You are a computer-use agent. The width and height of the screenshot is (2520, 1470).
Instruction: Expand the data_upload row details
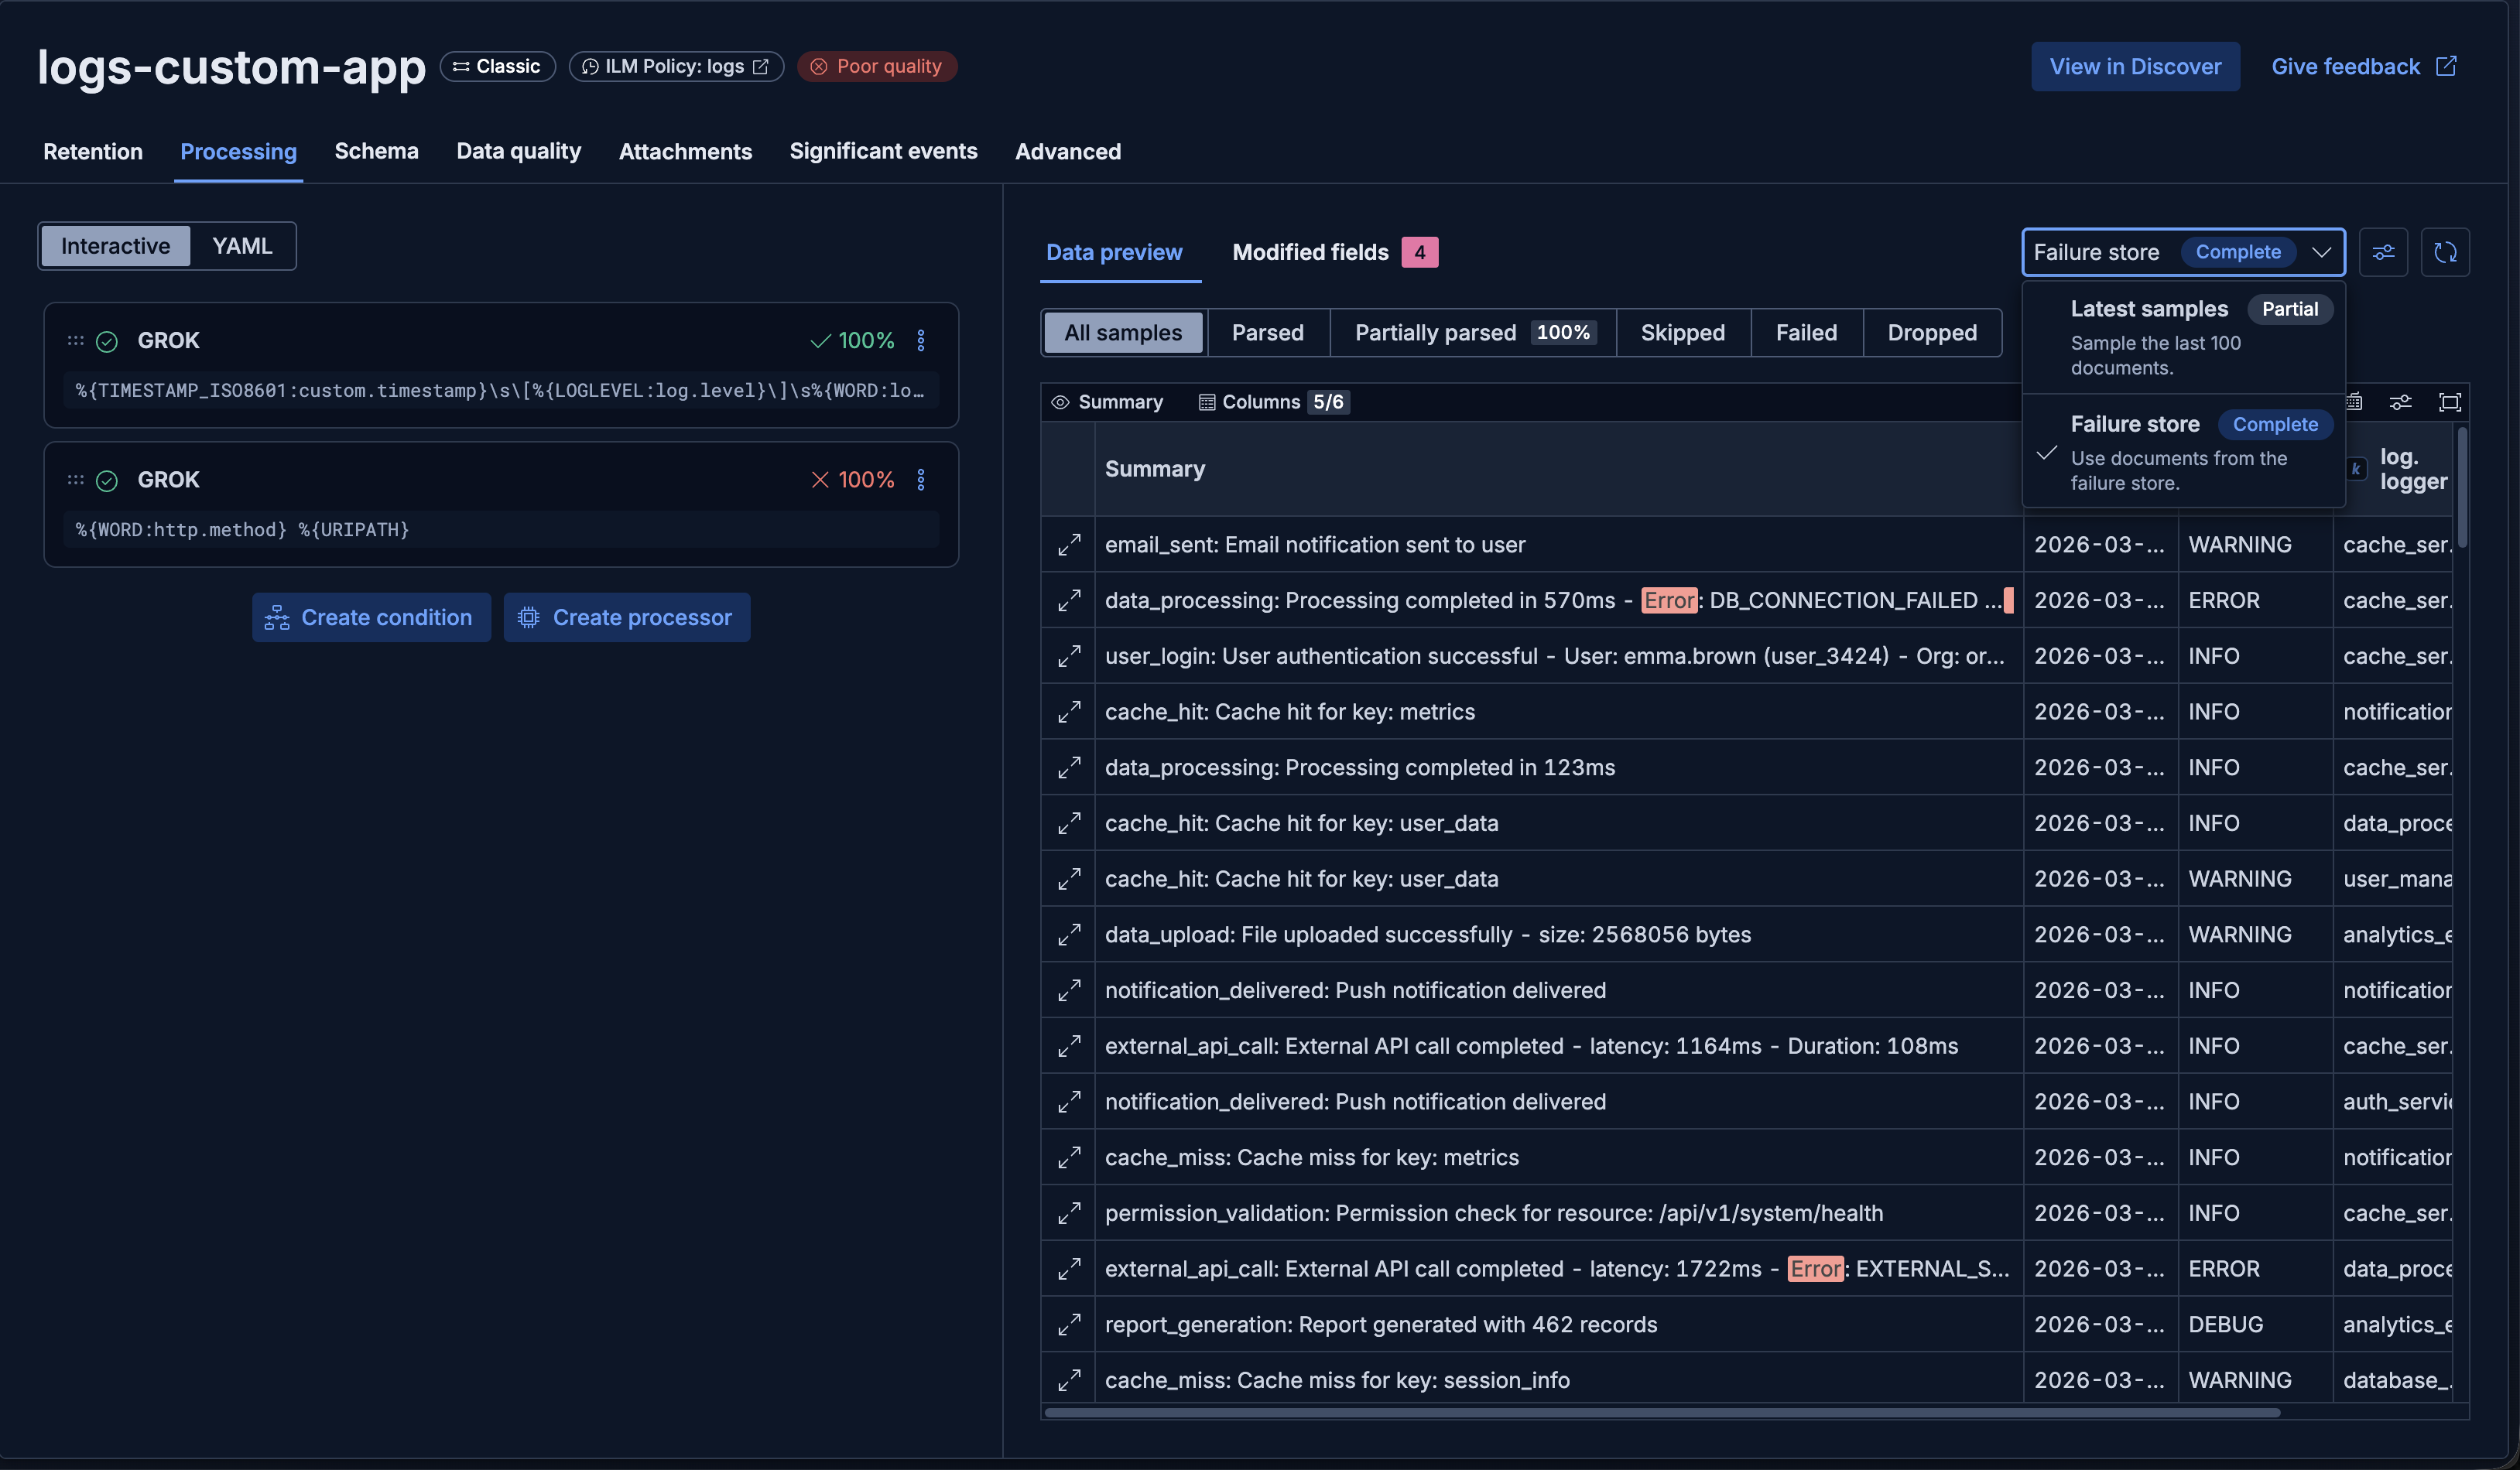1069,935
